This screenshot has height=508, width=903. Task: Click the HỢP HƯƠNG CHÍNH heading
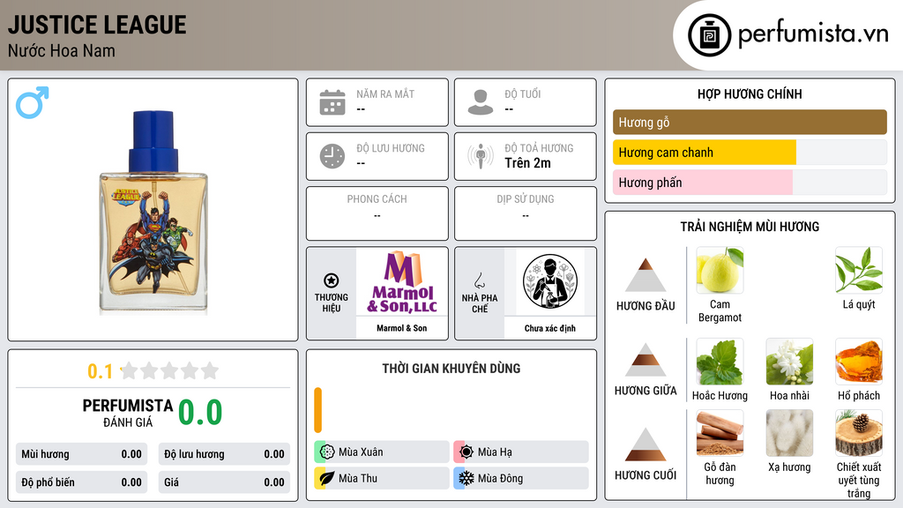[x=750, y=93]
